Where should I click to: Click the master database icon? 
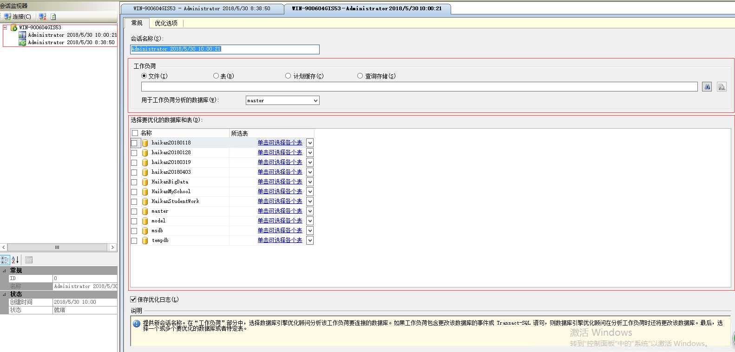145,211
